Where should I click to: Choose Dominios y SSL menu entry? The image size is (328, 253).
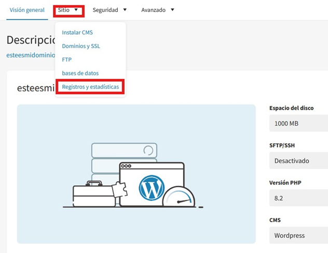(x=81, y=46)
